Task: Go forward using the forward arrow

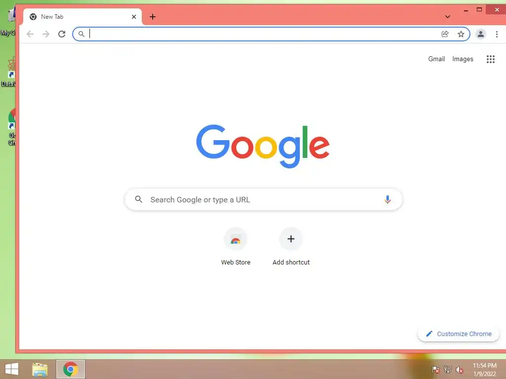Action: 46,34
